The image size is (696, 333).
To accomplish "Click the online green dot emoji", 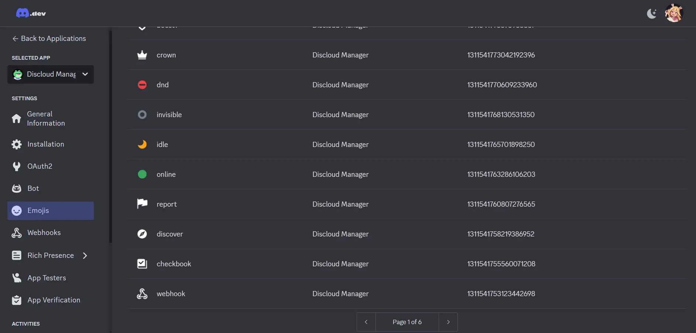I will pyautogui.click(x=142, y=174).
